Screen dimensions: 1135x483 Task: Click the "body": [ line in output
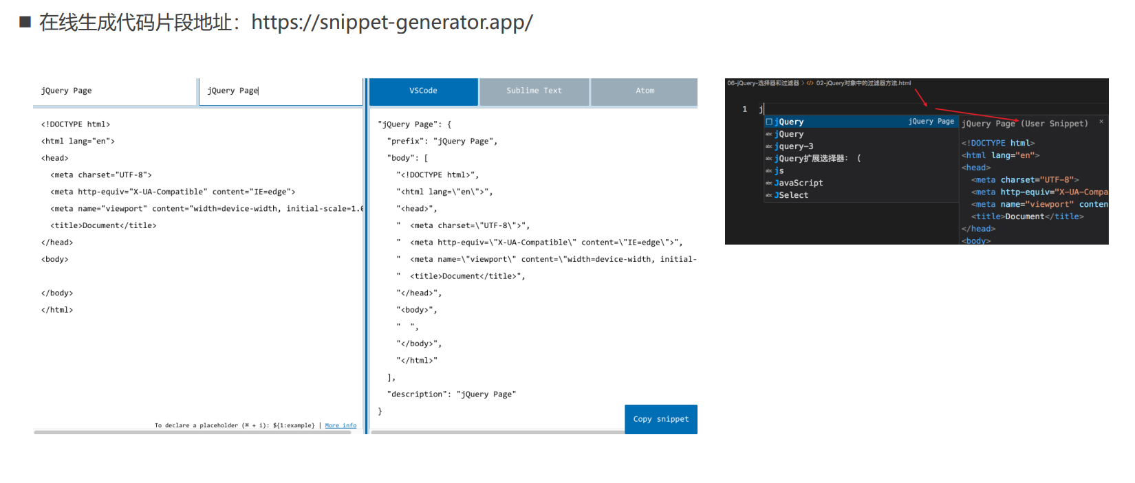(407, 158)
